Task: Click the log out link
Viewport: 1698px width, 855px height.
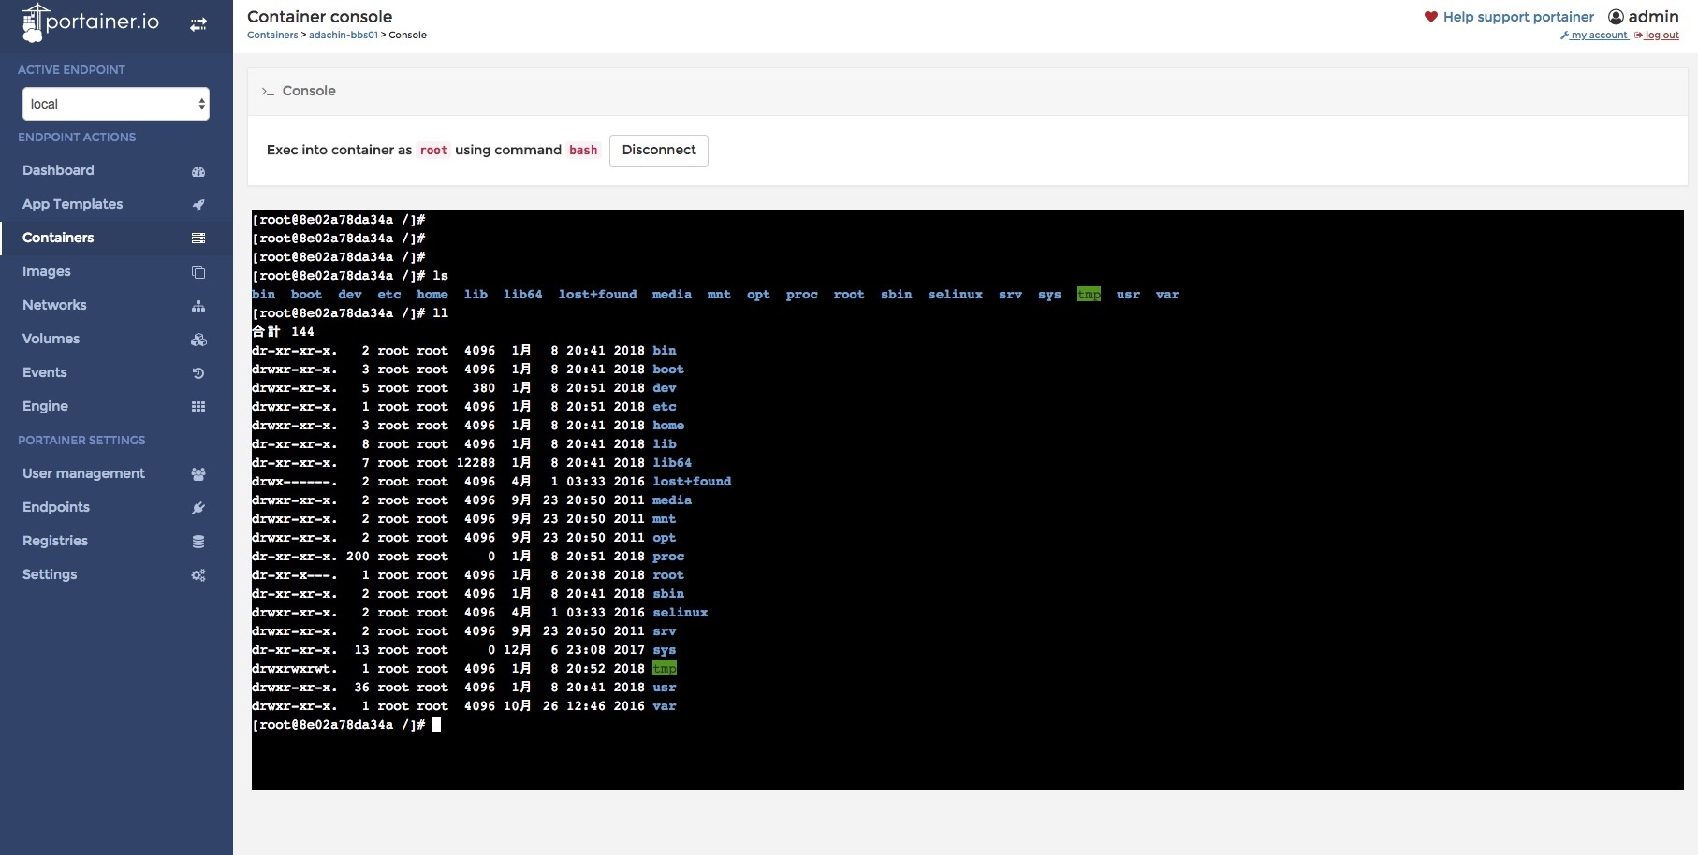Action: coord(1661,36)
